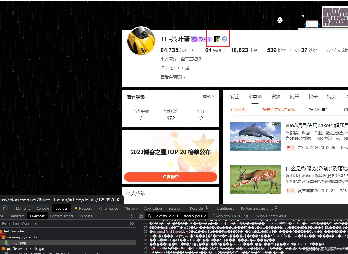Toggle device toolbar icon in DevTools
348x254 pixels.
pos(5,208)
